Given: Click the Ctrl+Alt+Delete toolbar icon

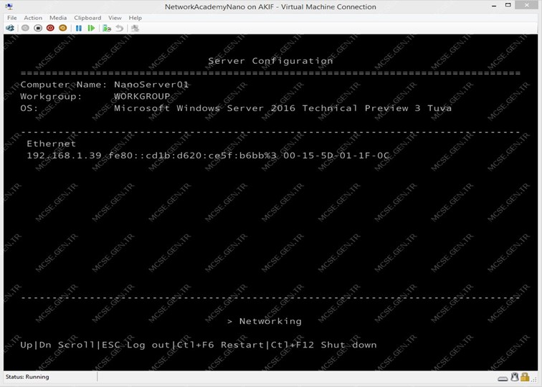Looking at the screenshot, I should click(x=10, y=28).
